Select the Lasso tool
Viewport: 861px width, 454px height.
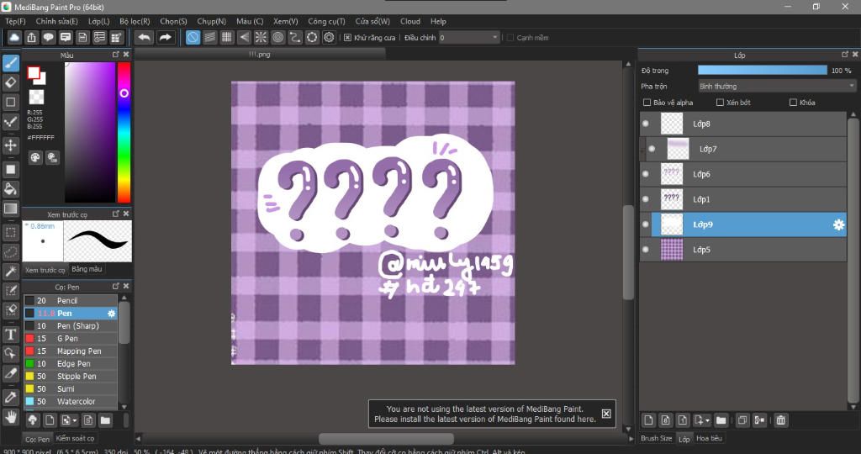coord(10,252)
